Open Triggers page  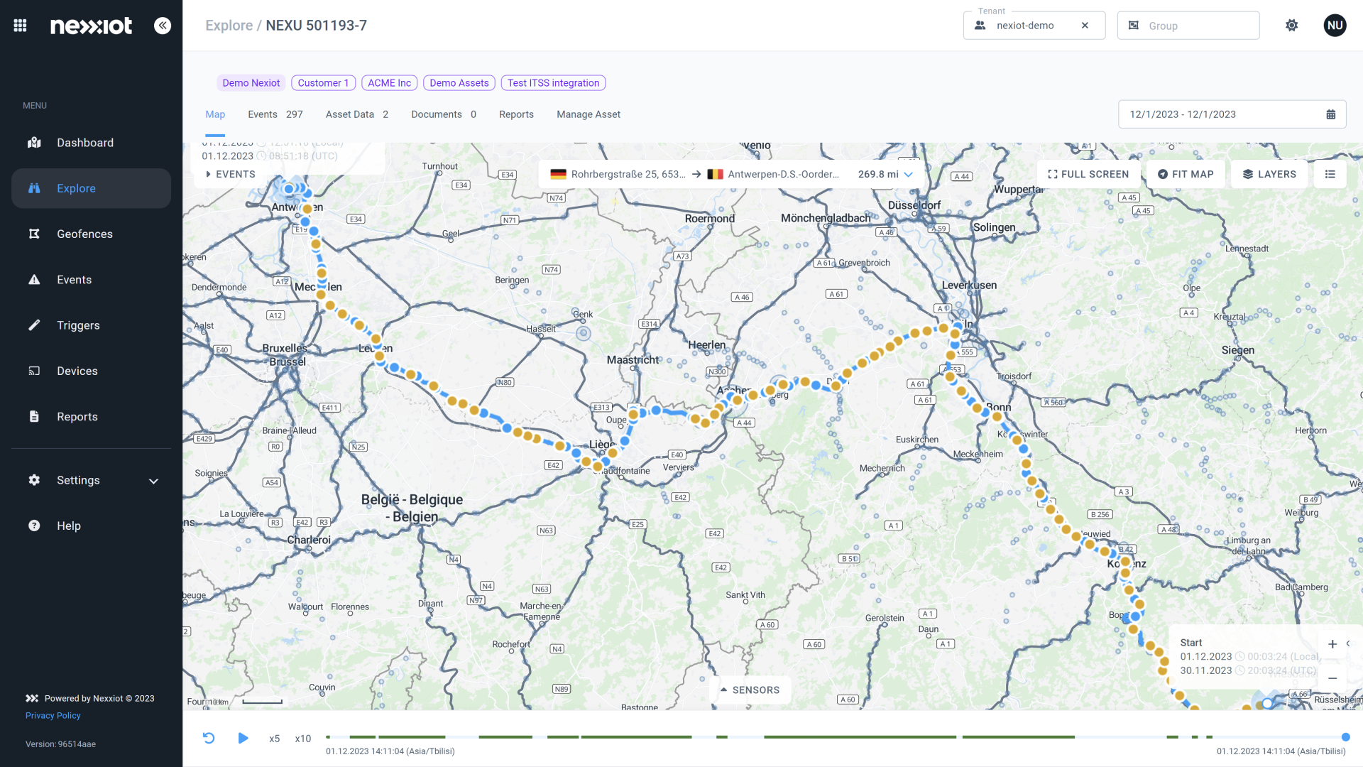91,325
